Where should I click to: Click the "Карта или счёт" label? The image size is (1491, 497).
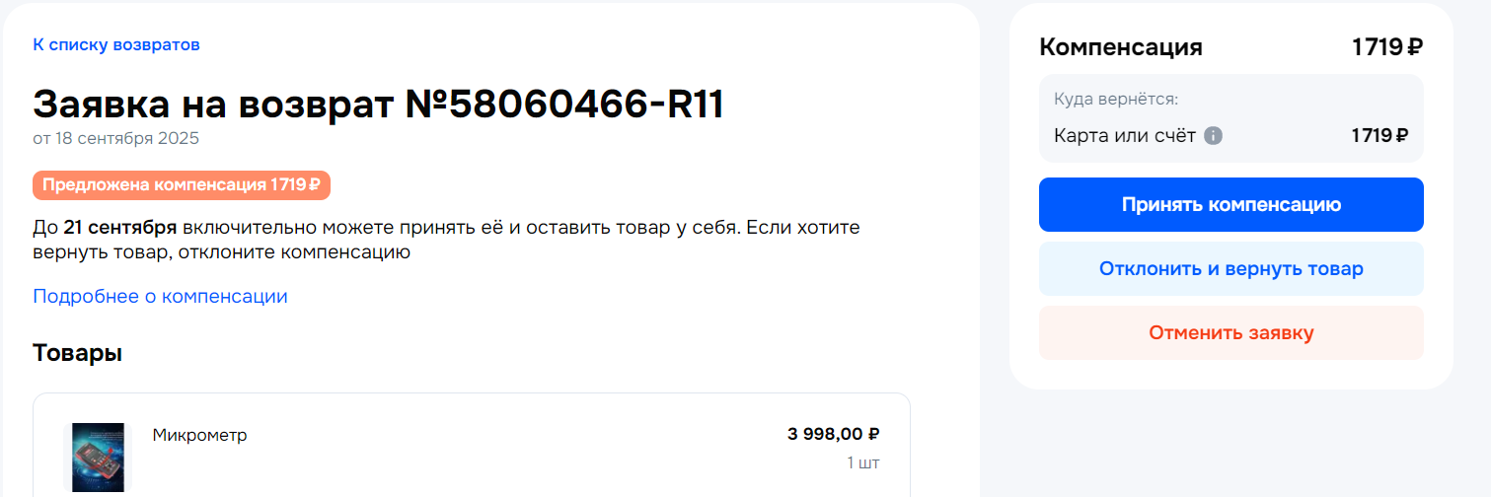(1125, 136)
